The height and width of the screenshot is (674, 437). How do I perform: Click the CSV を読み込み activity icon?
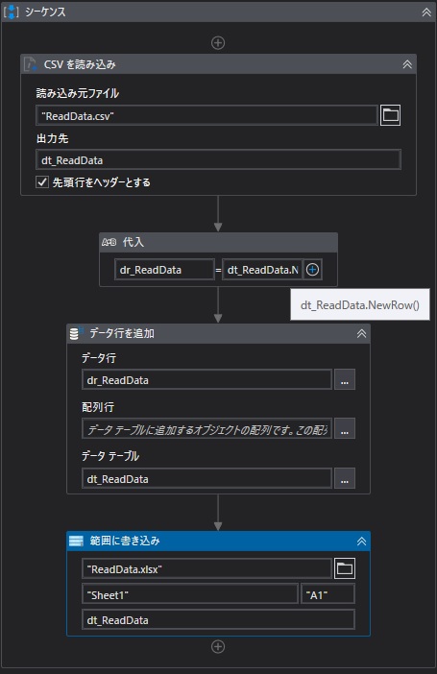[30, 64]
